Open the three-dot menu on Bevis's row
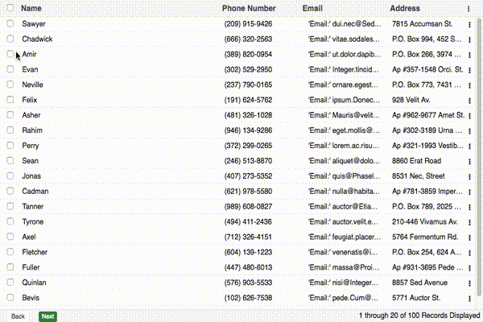This screenshot has height=322, width=483. pyautogui.click(x=469, y=299)
